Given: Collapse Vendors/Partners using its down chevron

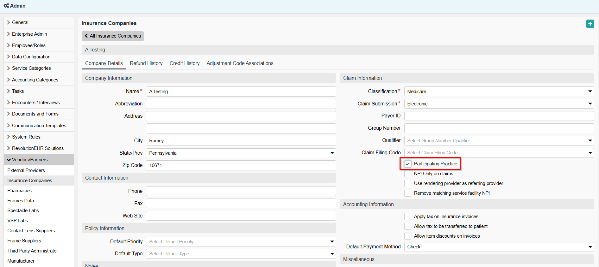Looking at the screenshot, I should [x=9, y=160].
